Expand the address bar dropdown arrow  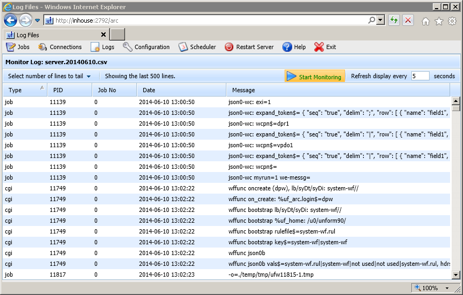[381, 20]
